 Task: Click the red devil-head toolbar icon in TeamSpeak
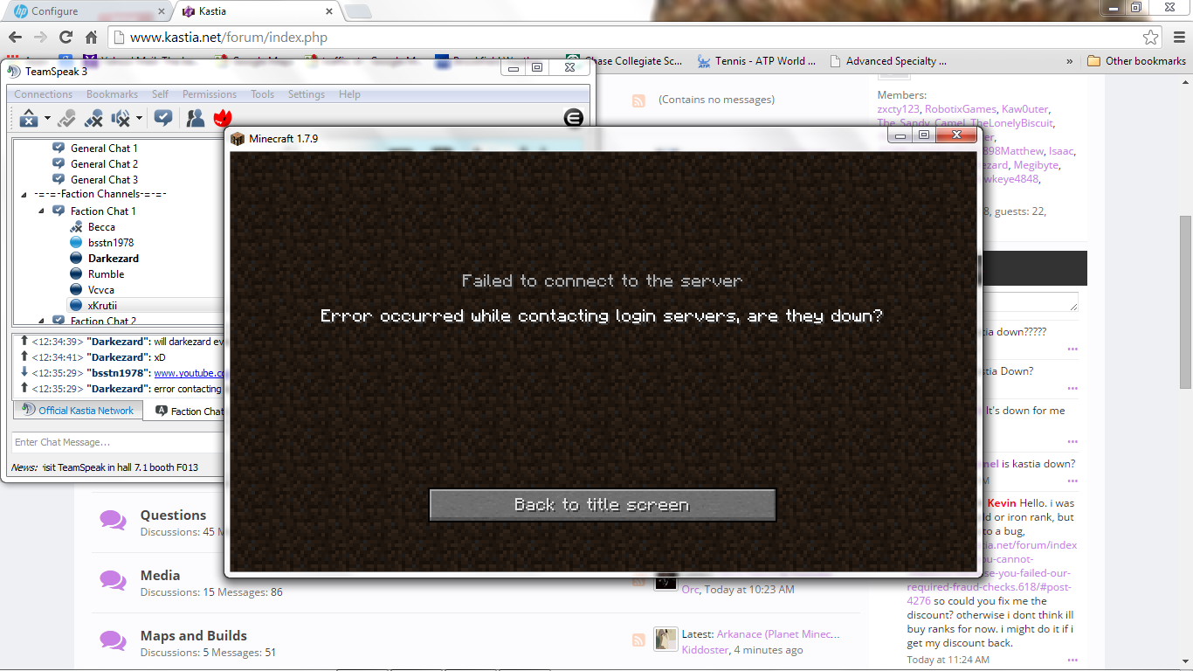(222, 118)
